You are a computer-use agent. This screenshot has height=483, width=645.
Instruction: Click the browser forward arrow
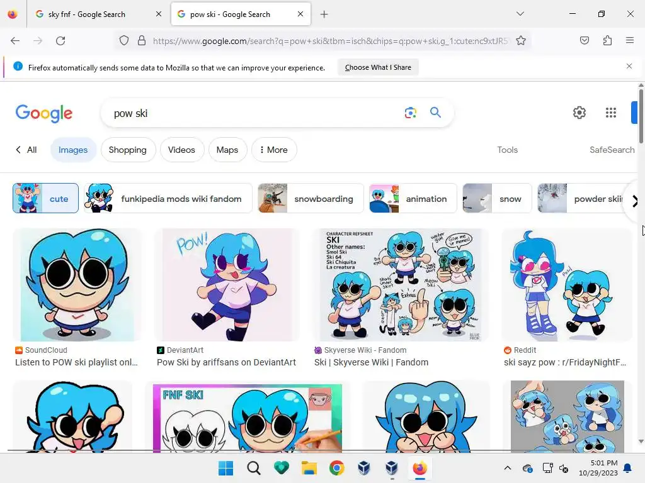tap(38, 41)
